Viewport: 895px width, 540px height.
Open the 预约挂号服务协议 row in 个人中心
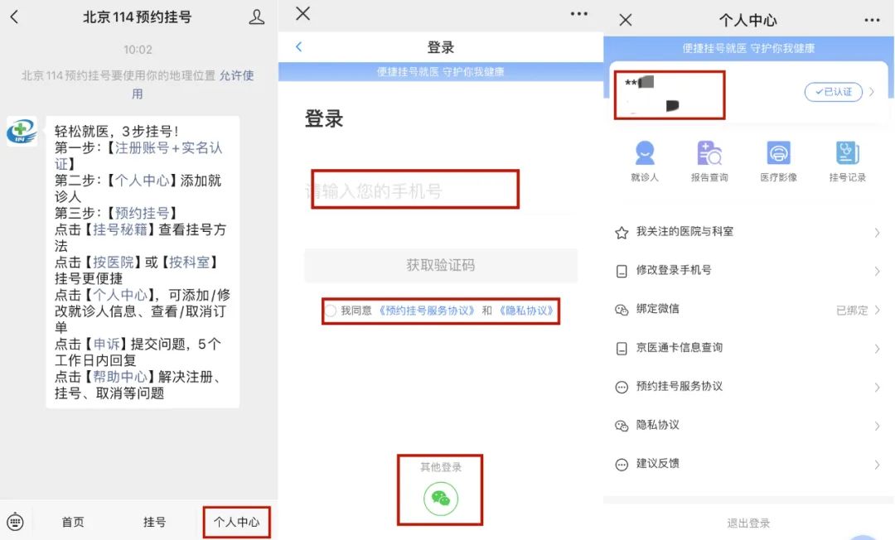748,387
